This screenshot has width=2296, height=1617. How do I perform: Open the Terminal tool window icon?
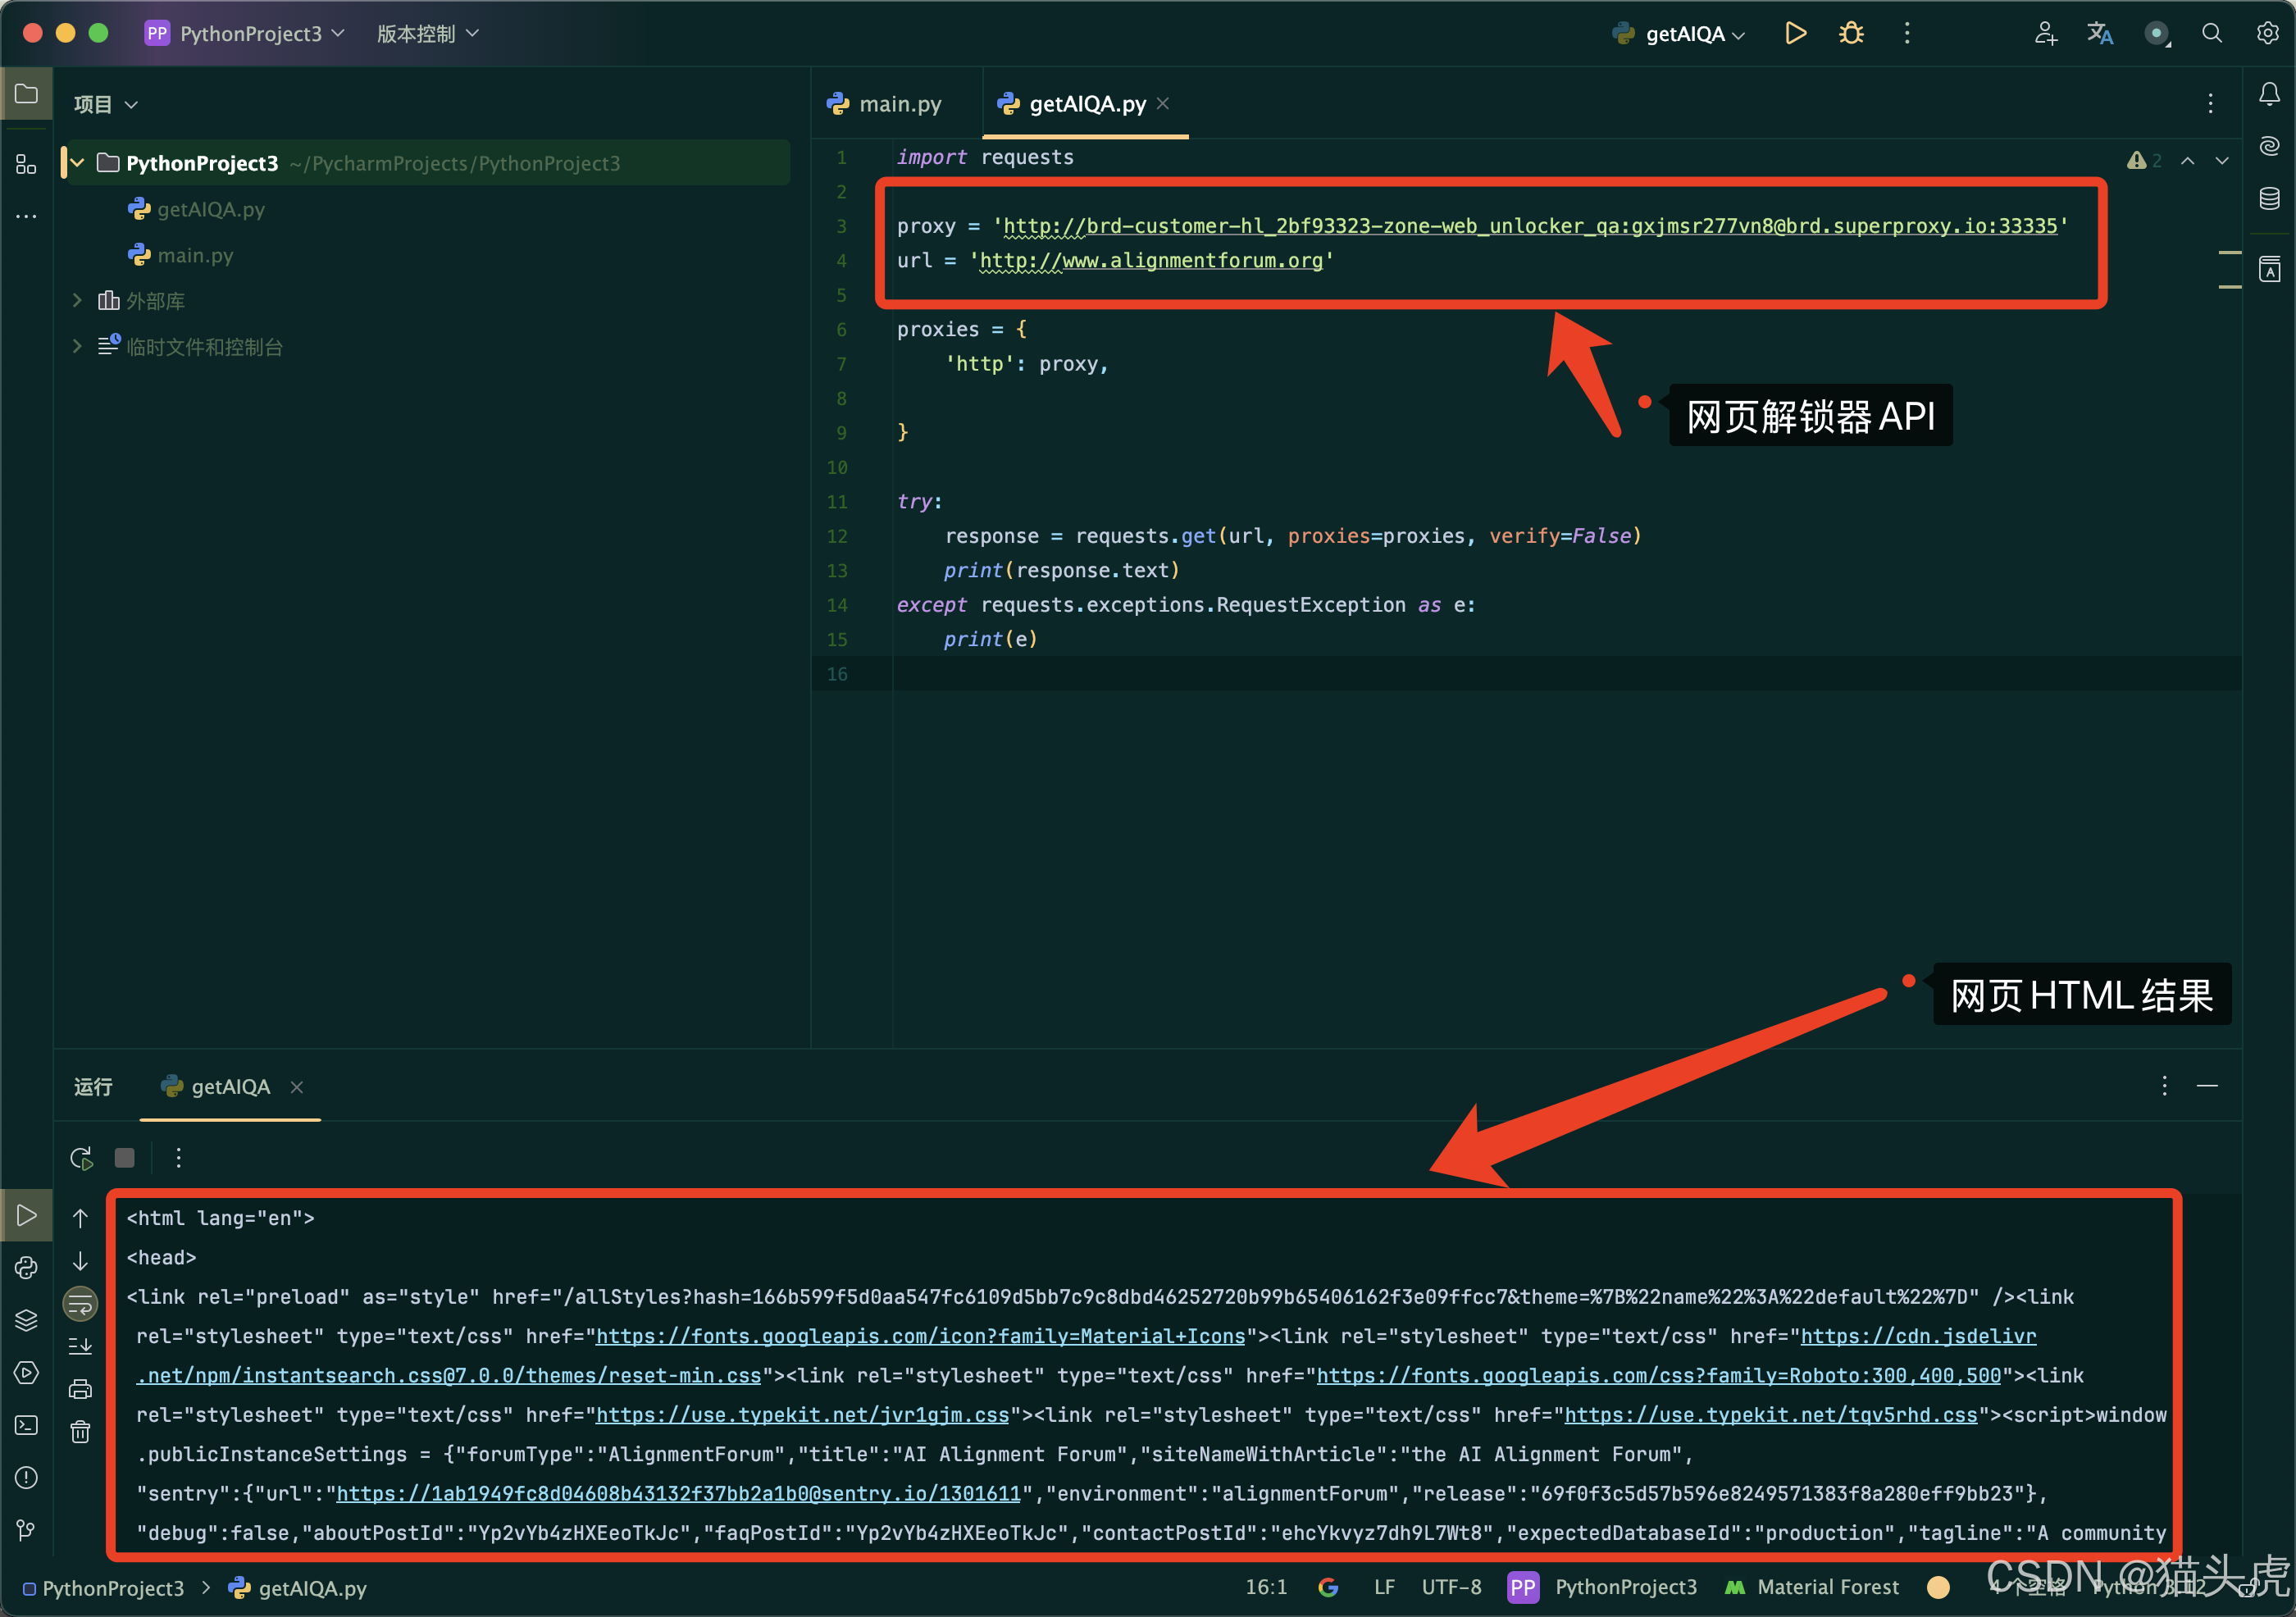(27, 1425)
